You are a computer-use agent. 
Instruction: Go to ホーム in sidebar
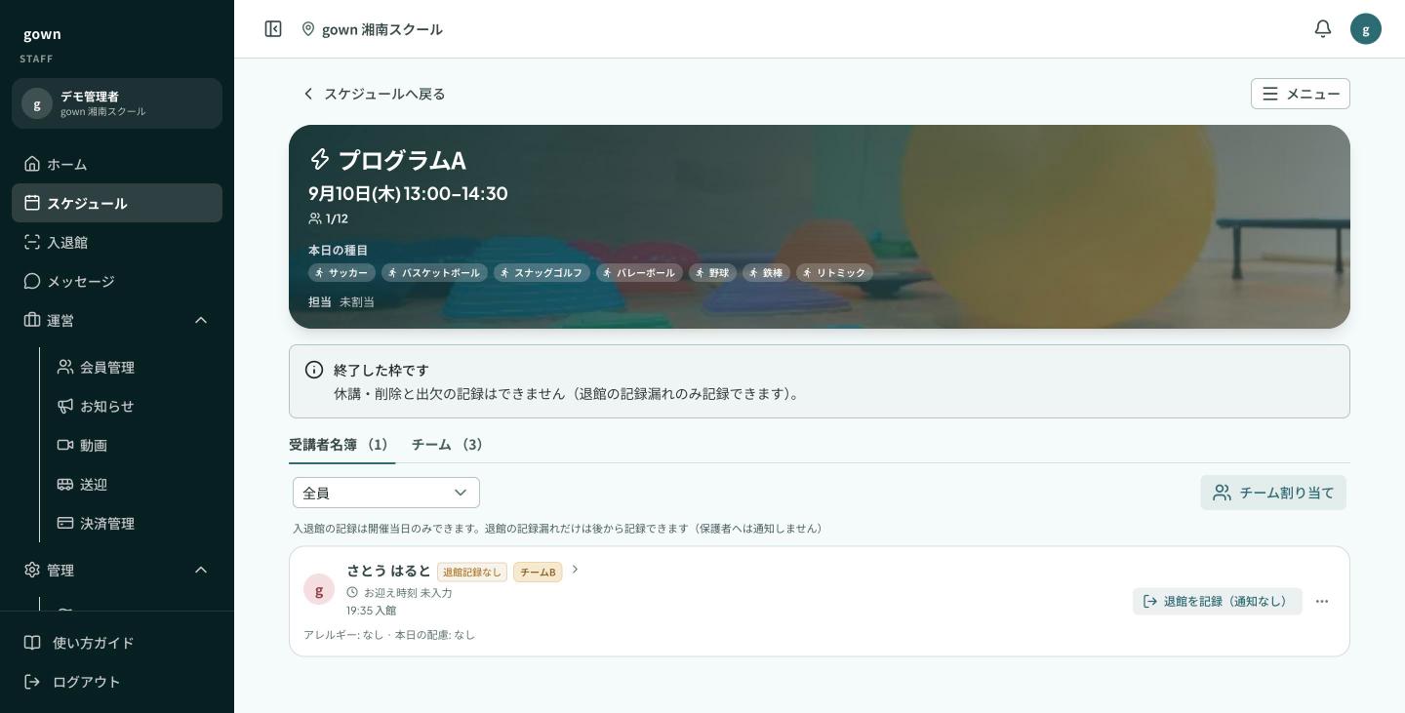[117, 164]
